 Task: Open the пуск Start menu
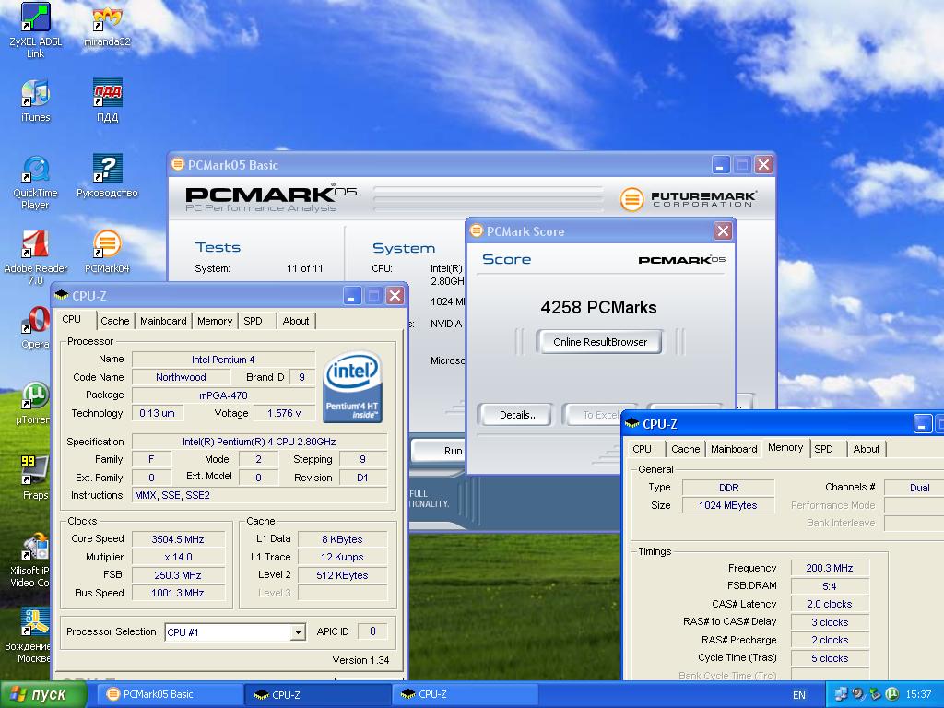coord(44,695)
